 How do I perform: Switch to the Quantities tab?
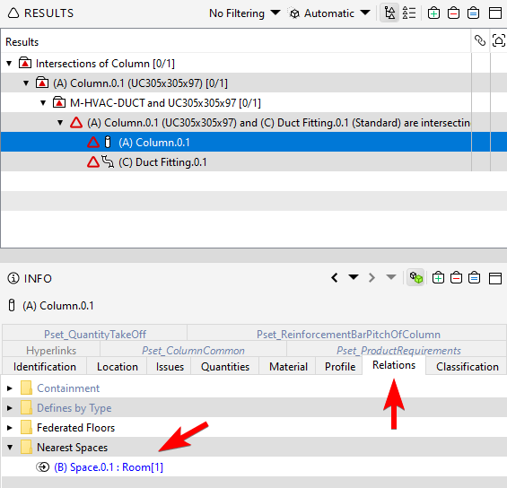225,367
